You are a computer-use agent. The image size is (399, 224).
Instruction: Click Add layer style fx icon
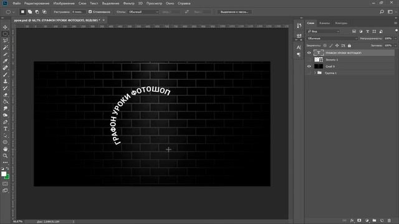(x=352, y=220)
